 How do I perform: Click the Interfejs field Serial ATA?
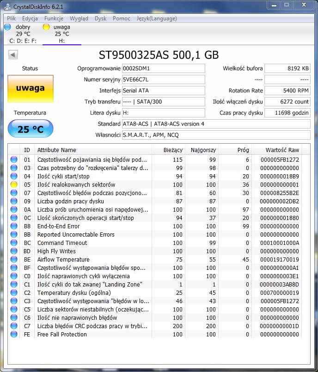click(x=164, y=91)
